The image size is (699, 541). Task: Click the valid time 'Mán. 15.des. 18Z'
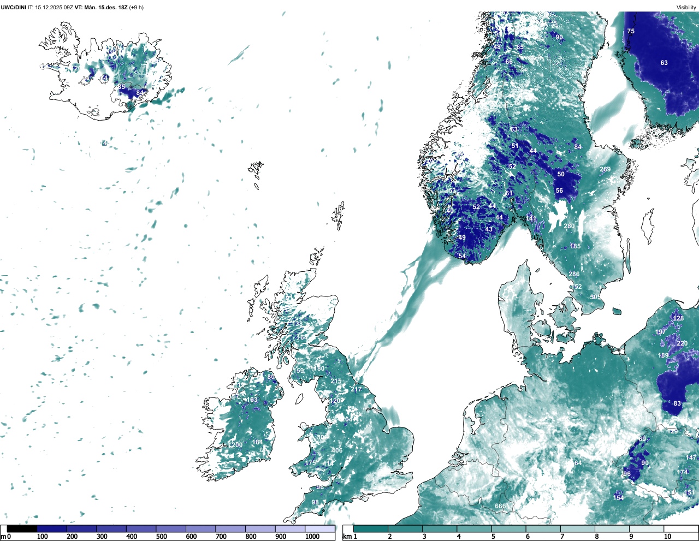106,8
